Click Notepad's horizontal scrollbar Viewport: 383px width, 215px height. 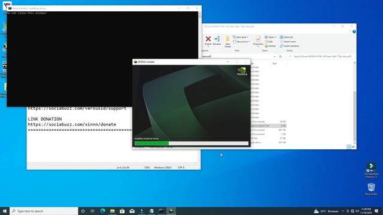tap(113, 163)
